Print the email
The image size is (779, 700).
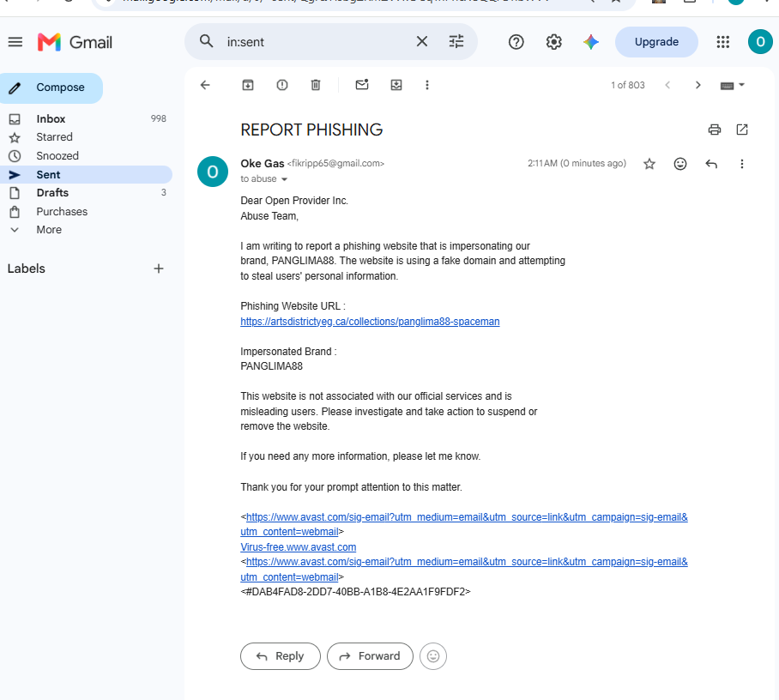coord(714,130)
